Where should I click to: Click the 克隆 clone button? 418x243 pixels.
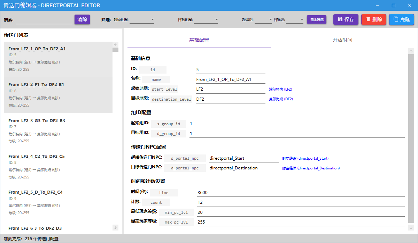point(401,19)
